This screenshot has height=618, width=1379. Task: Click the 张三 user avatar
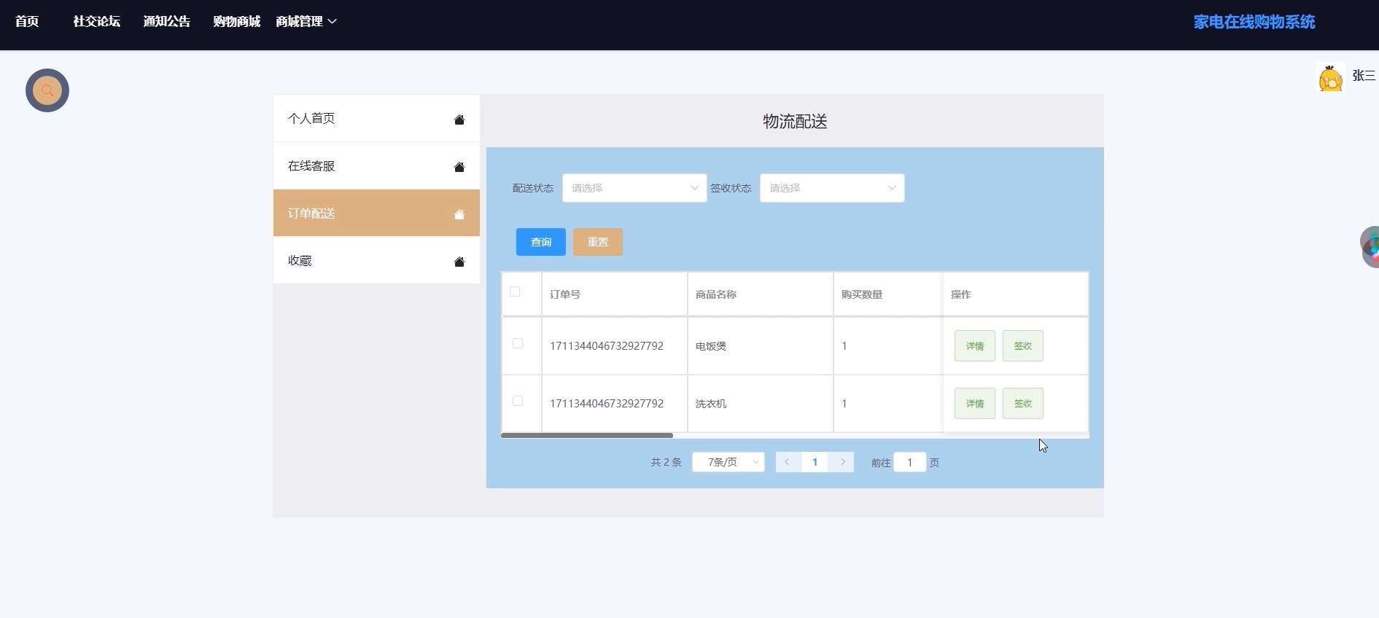(x=1331, y=77)
